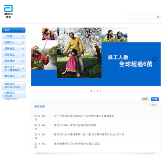Switch language to 簡体 simplified Chinese
This screenshot has width=162, height=162.
[145, 99]
